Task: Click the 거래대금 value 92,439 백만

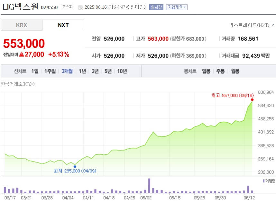Action: pyautogui.click(x=256, y=56)
